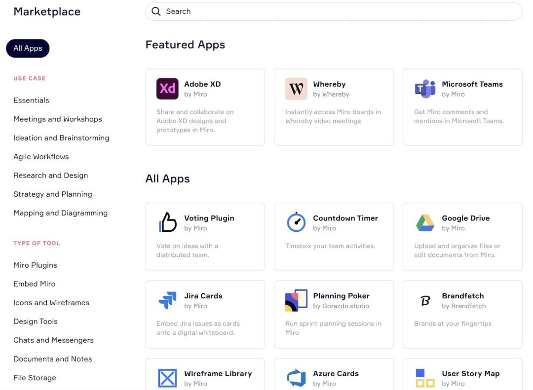Screen dimensions: 533x390
Task: Select Design Tools in sidebar
Action: point(36,321)
